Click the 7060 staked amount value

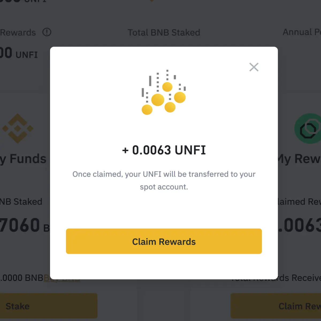pyautogui.click(x=20, y=226)
